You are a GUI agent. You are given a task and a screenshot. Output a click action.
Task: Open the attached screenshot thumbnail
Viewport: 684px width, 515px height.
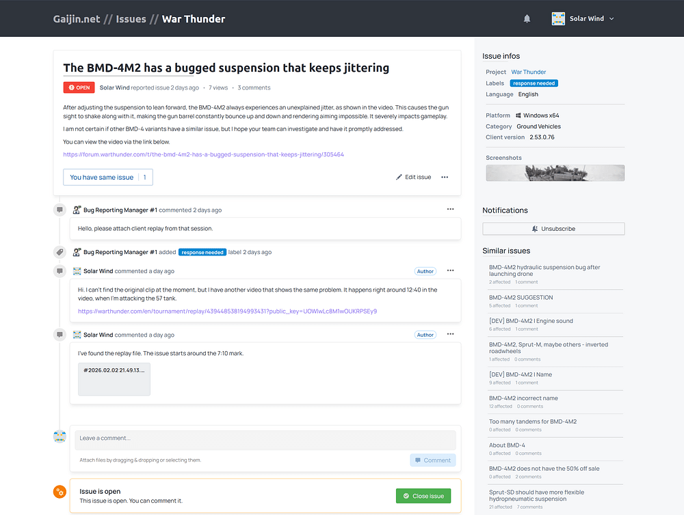coord(555,173)
